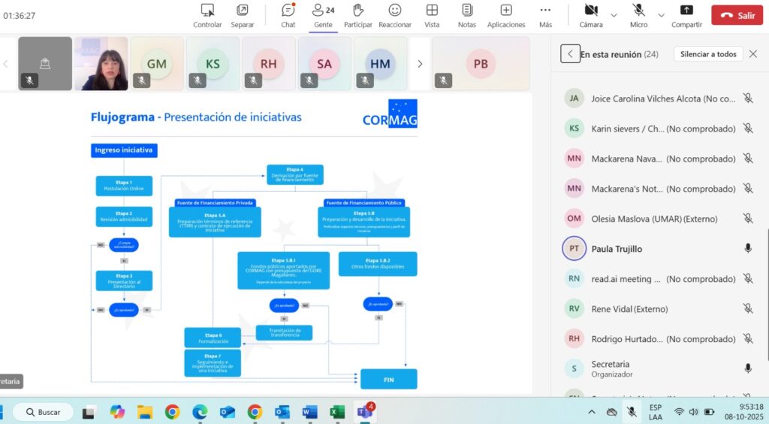The height and width of the screenshot is (424, 769).
Task: Expand the Cámara options dropdown arrow
Action: coord(614,15)
